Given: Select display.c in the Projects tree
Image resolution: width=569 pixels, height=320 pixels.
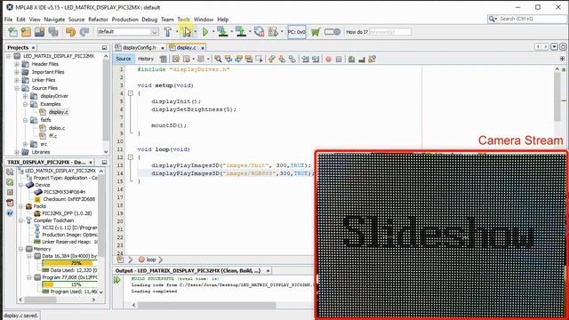Looking at the screenshot, I should pos(58,112).
